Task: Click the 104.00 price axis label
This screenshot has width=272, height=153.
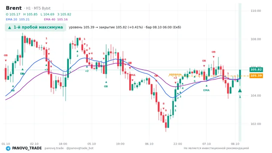Action: click(x=256, y=96)
